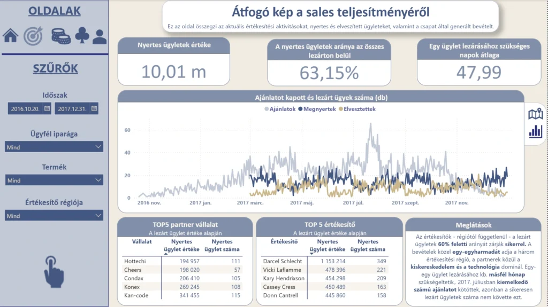
Task: Expand the Termék filter dropdown
Action: click(54, 180)
